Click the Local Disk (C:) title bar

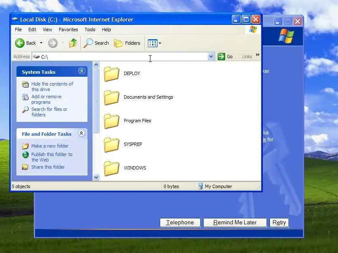pos(121,19)
